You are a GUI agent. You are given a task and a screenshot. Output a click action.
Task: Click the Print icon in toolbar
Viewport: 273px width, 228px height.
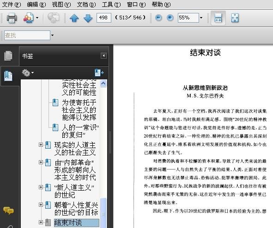[x=12, y=18]
